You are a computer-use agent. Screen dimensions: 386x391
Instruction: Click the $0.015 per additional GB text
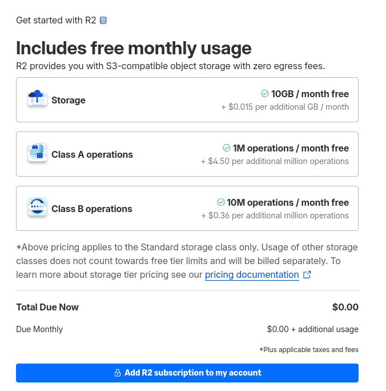(x=285, y=107)
